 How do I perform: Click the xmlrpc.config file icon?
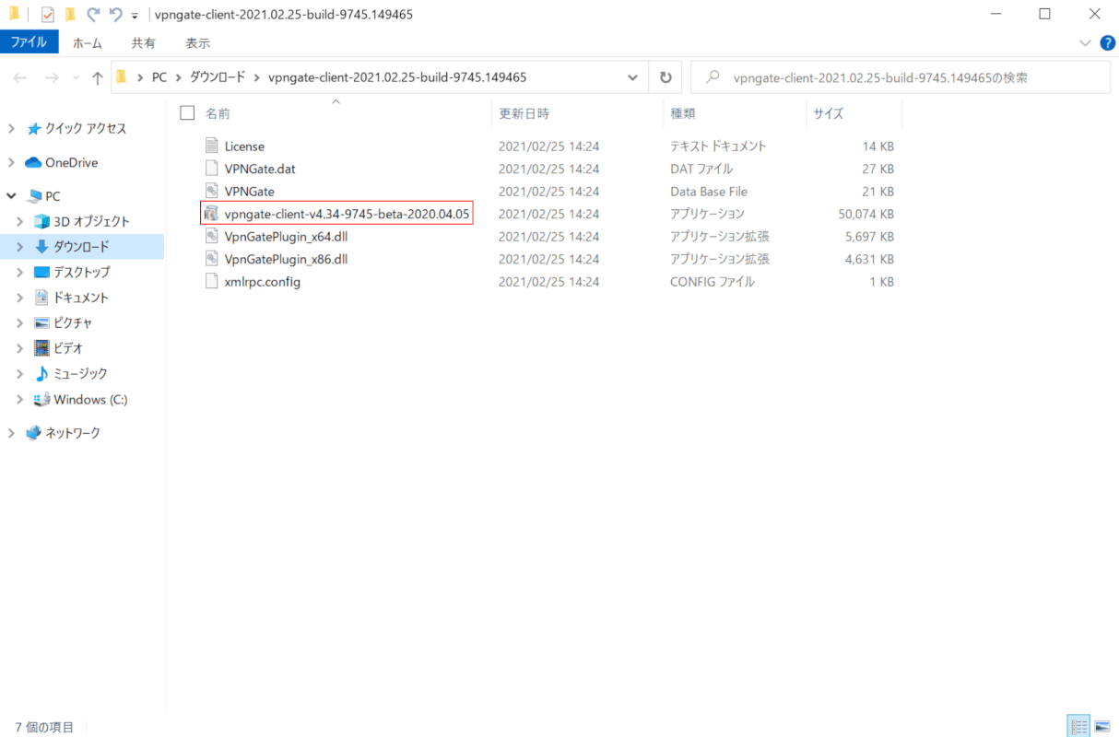[212, 282]
